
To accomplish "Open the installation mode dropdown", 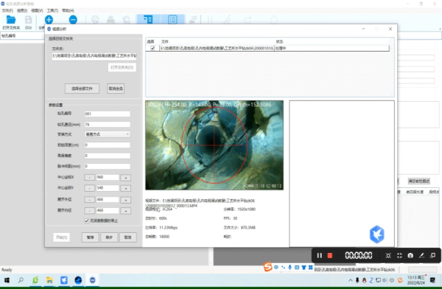I will click(108, 134).
